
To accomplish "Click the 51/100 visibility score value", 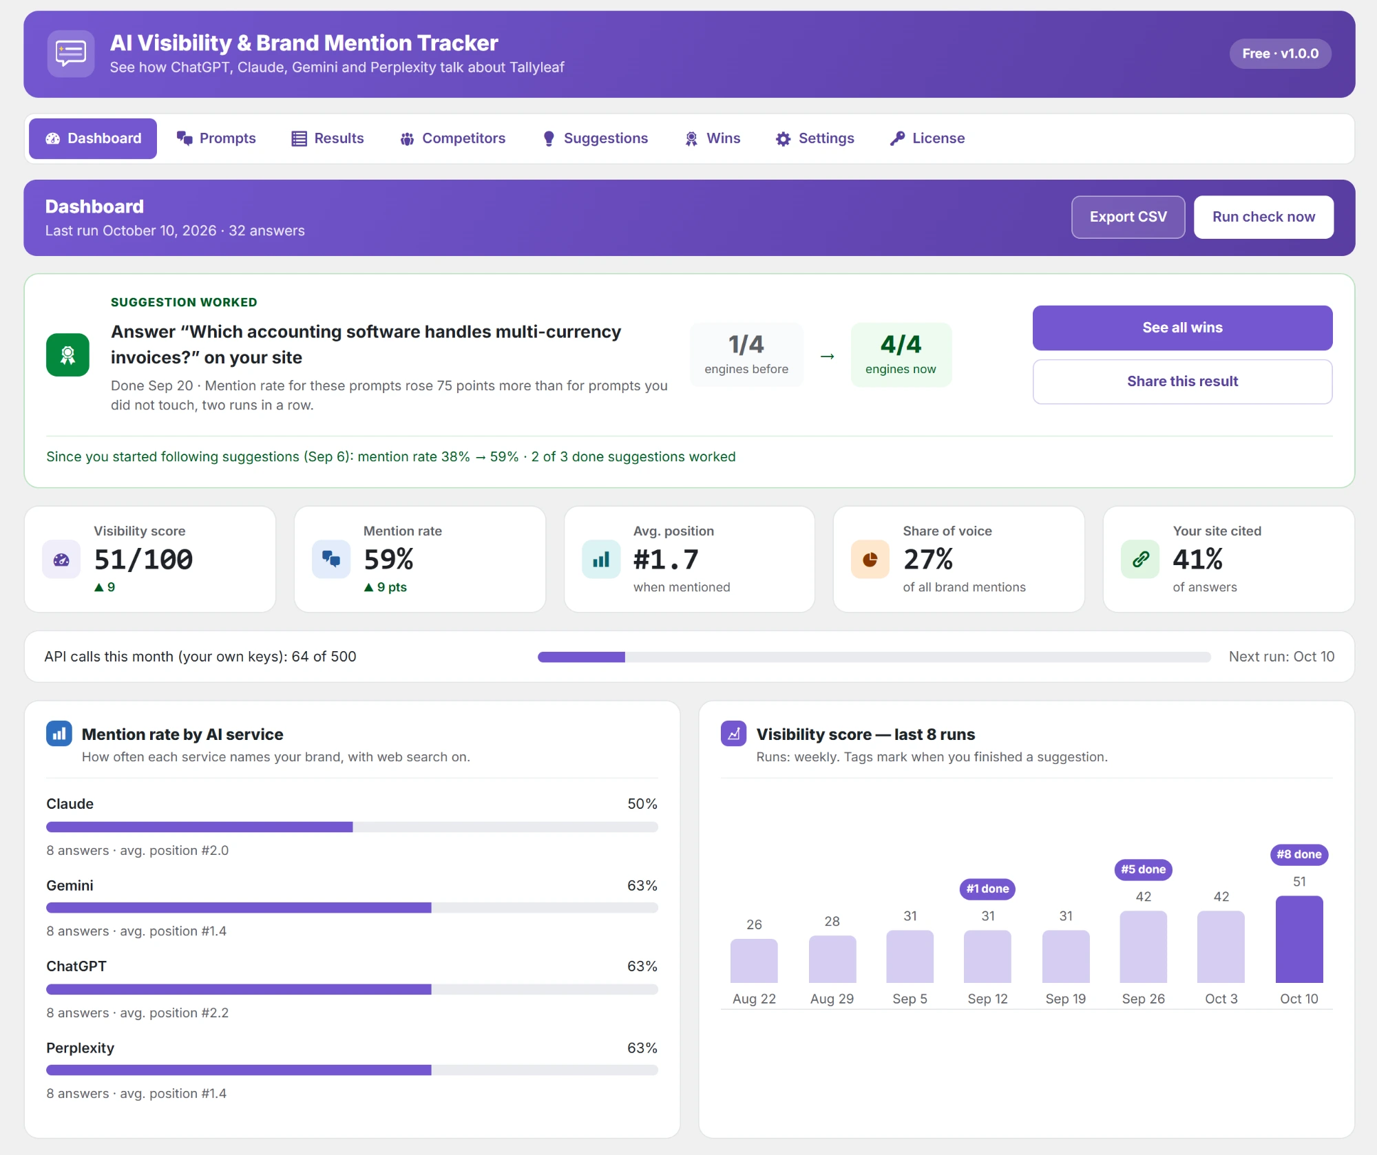I will pyautogui.click(x=143, y=560).
